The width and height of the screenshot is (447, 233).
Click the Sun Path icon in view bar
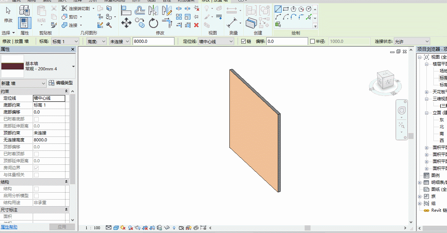tap(123, 228)
